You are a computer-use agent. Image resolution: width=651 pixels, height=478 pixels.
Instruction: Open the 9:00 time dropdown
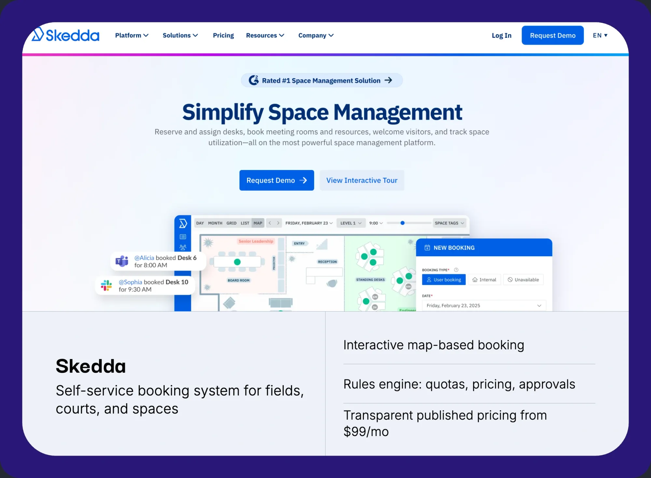point(376,223)
